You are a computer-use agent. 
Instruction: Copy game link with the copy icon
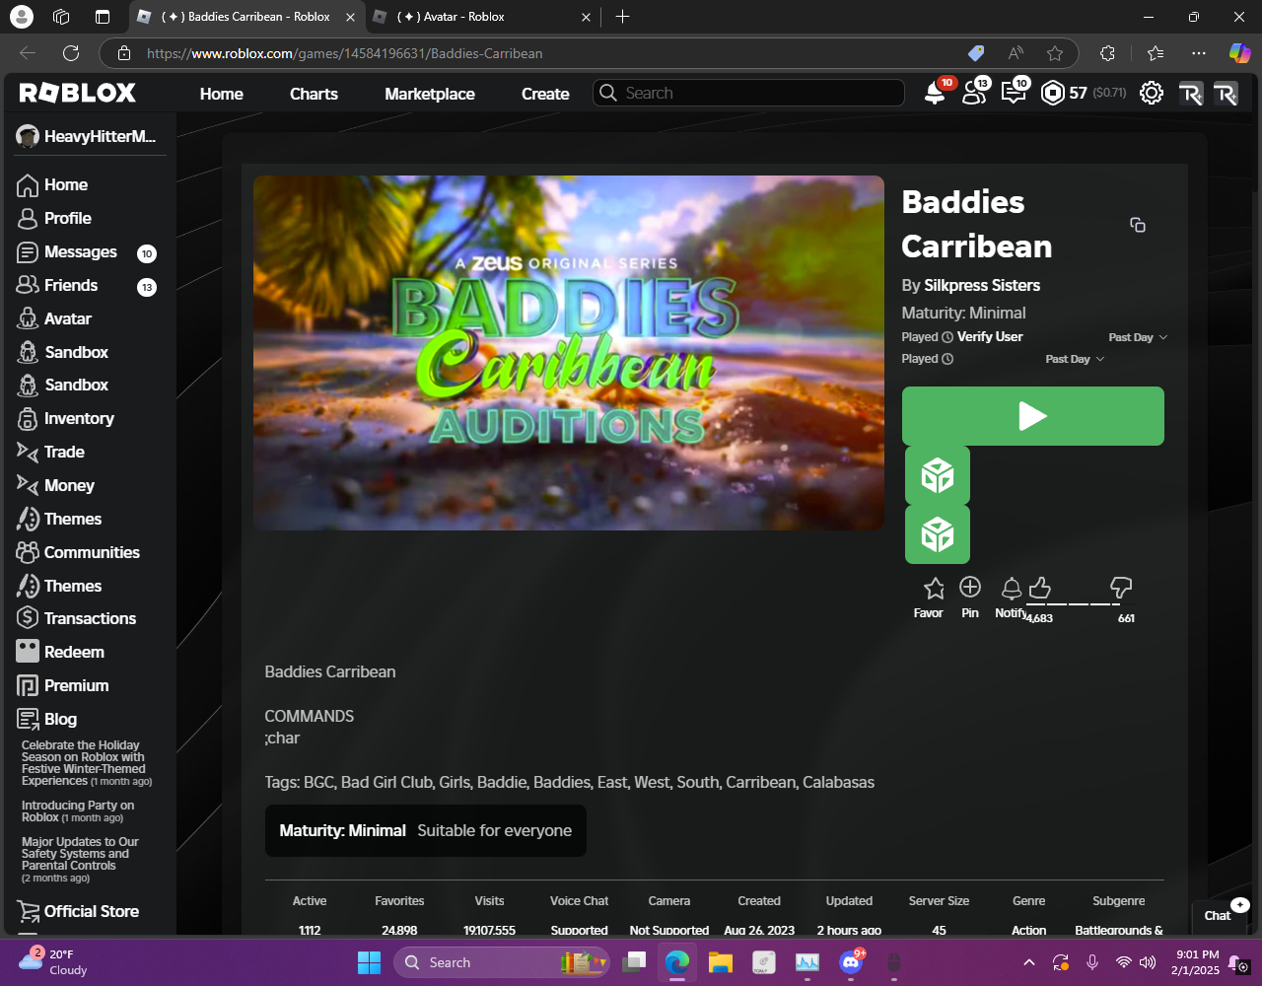[1138, 225]
